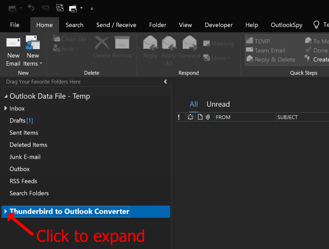Expand the Thunderbird to Outlook Converter folder
The image size is (329, 249).
5,211
